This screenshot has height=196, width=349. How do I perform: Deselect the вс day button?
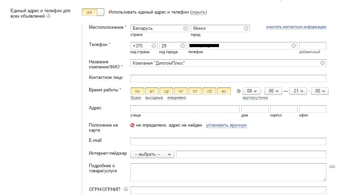[x=223, y=91]
